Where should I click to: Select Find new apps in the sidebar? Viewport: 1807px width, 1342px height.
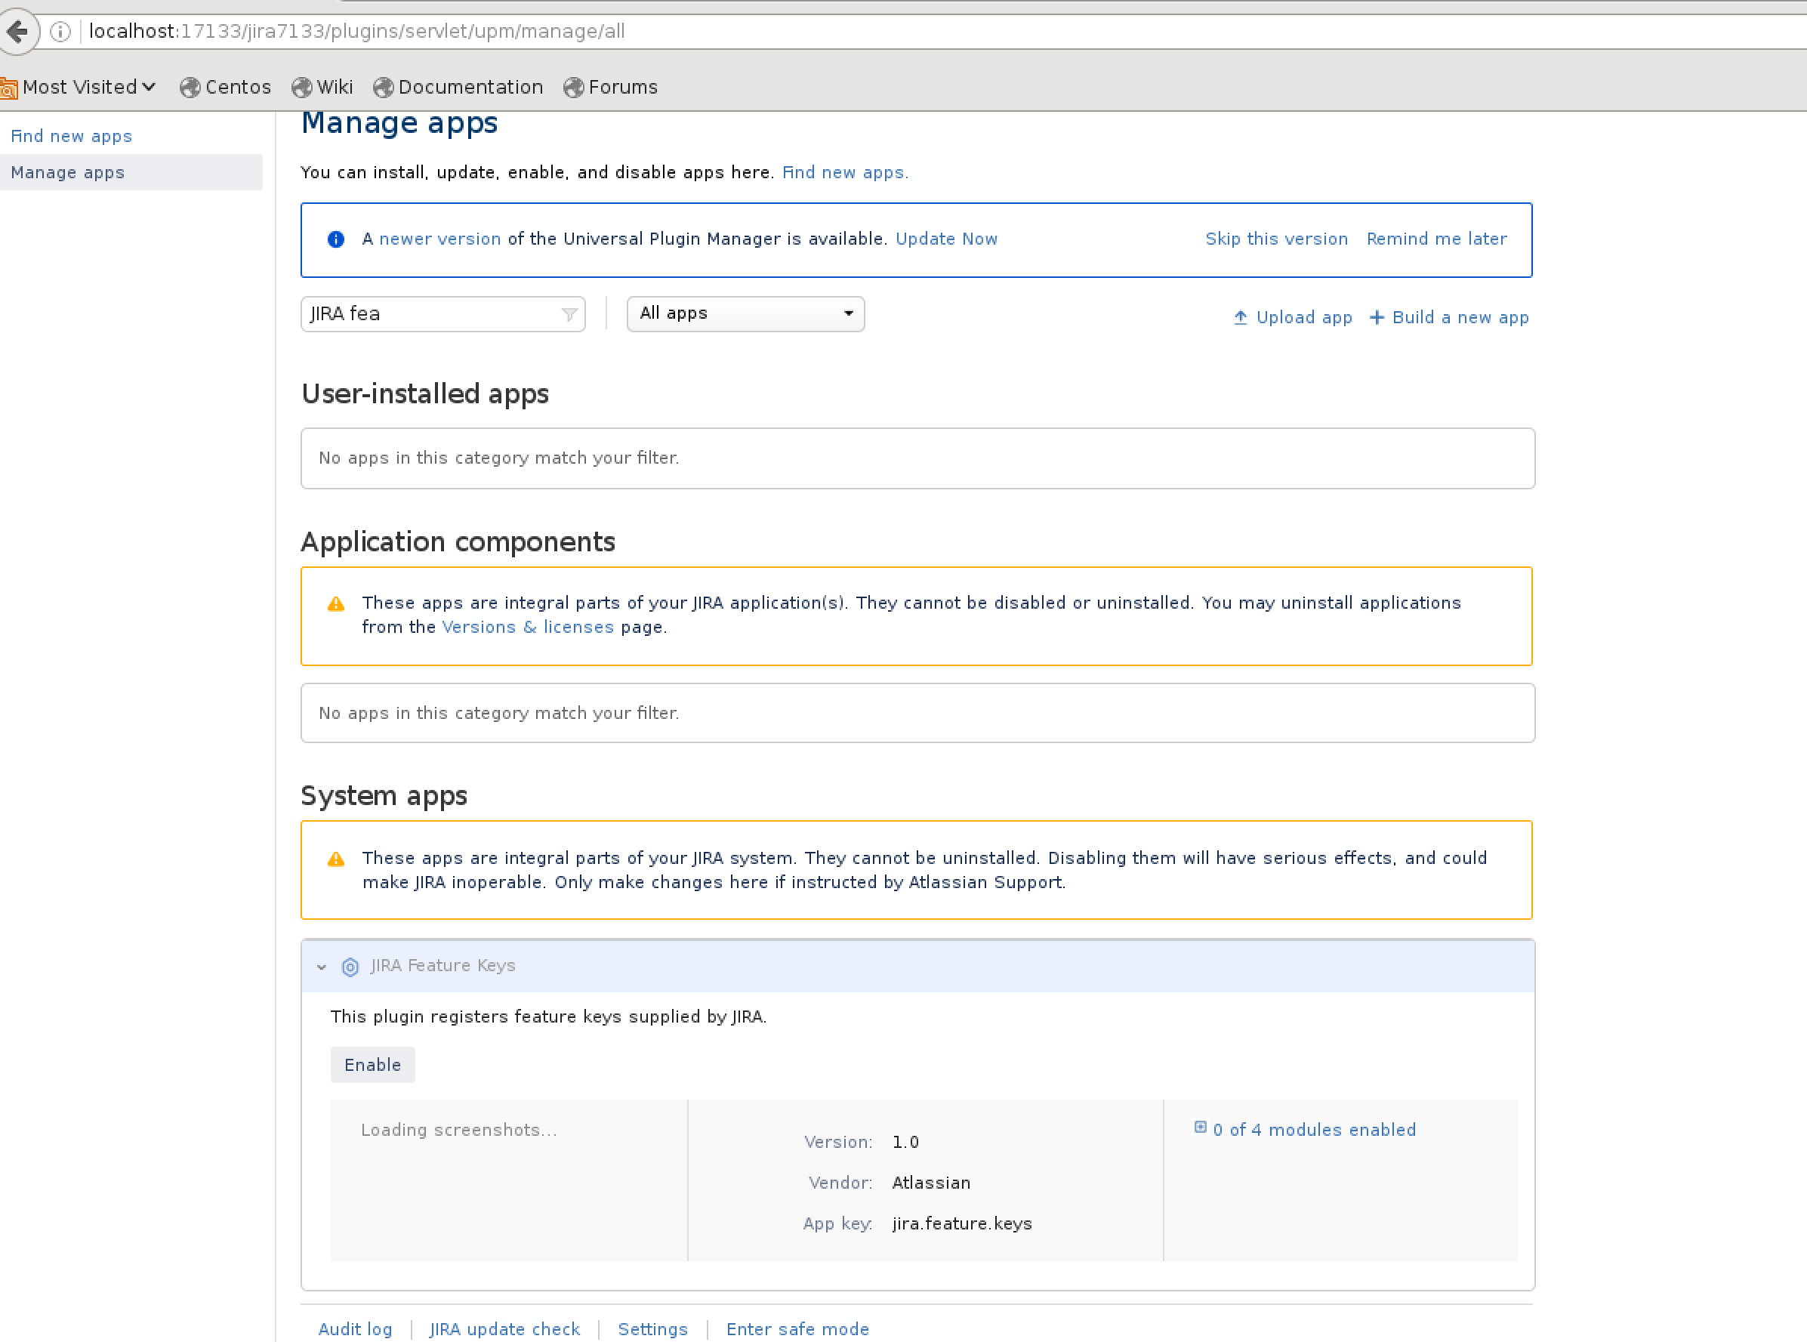(x=72, y=137)
